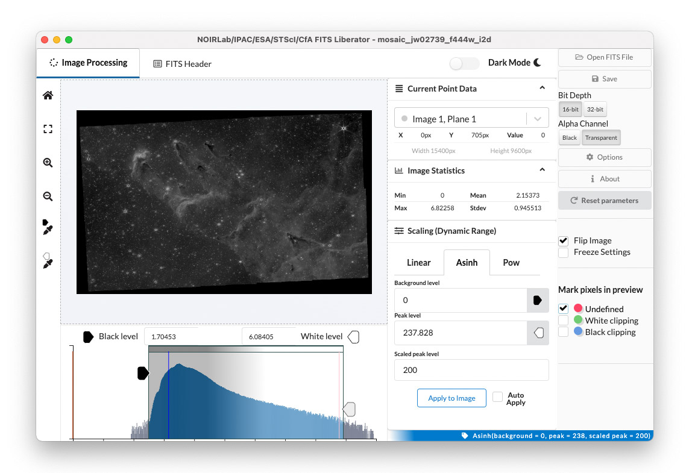692x473 pixels.
Task: Select the white level eyedropper tool
Action: (x=48, y=261)
